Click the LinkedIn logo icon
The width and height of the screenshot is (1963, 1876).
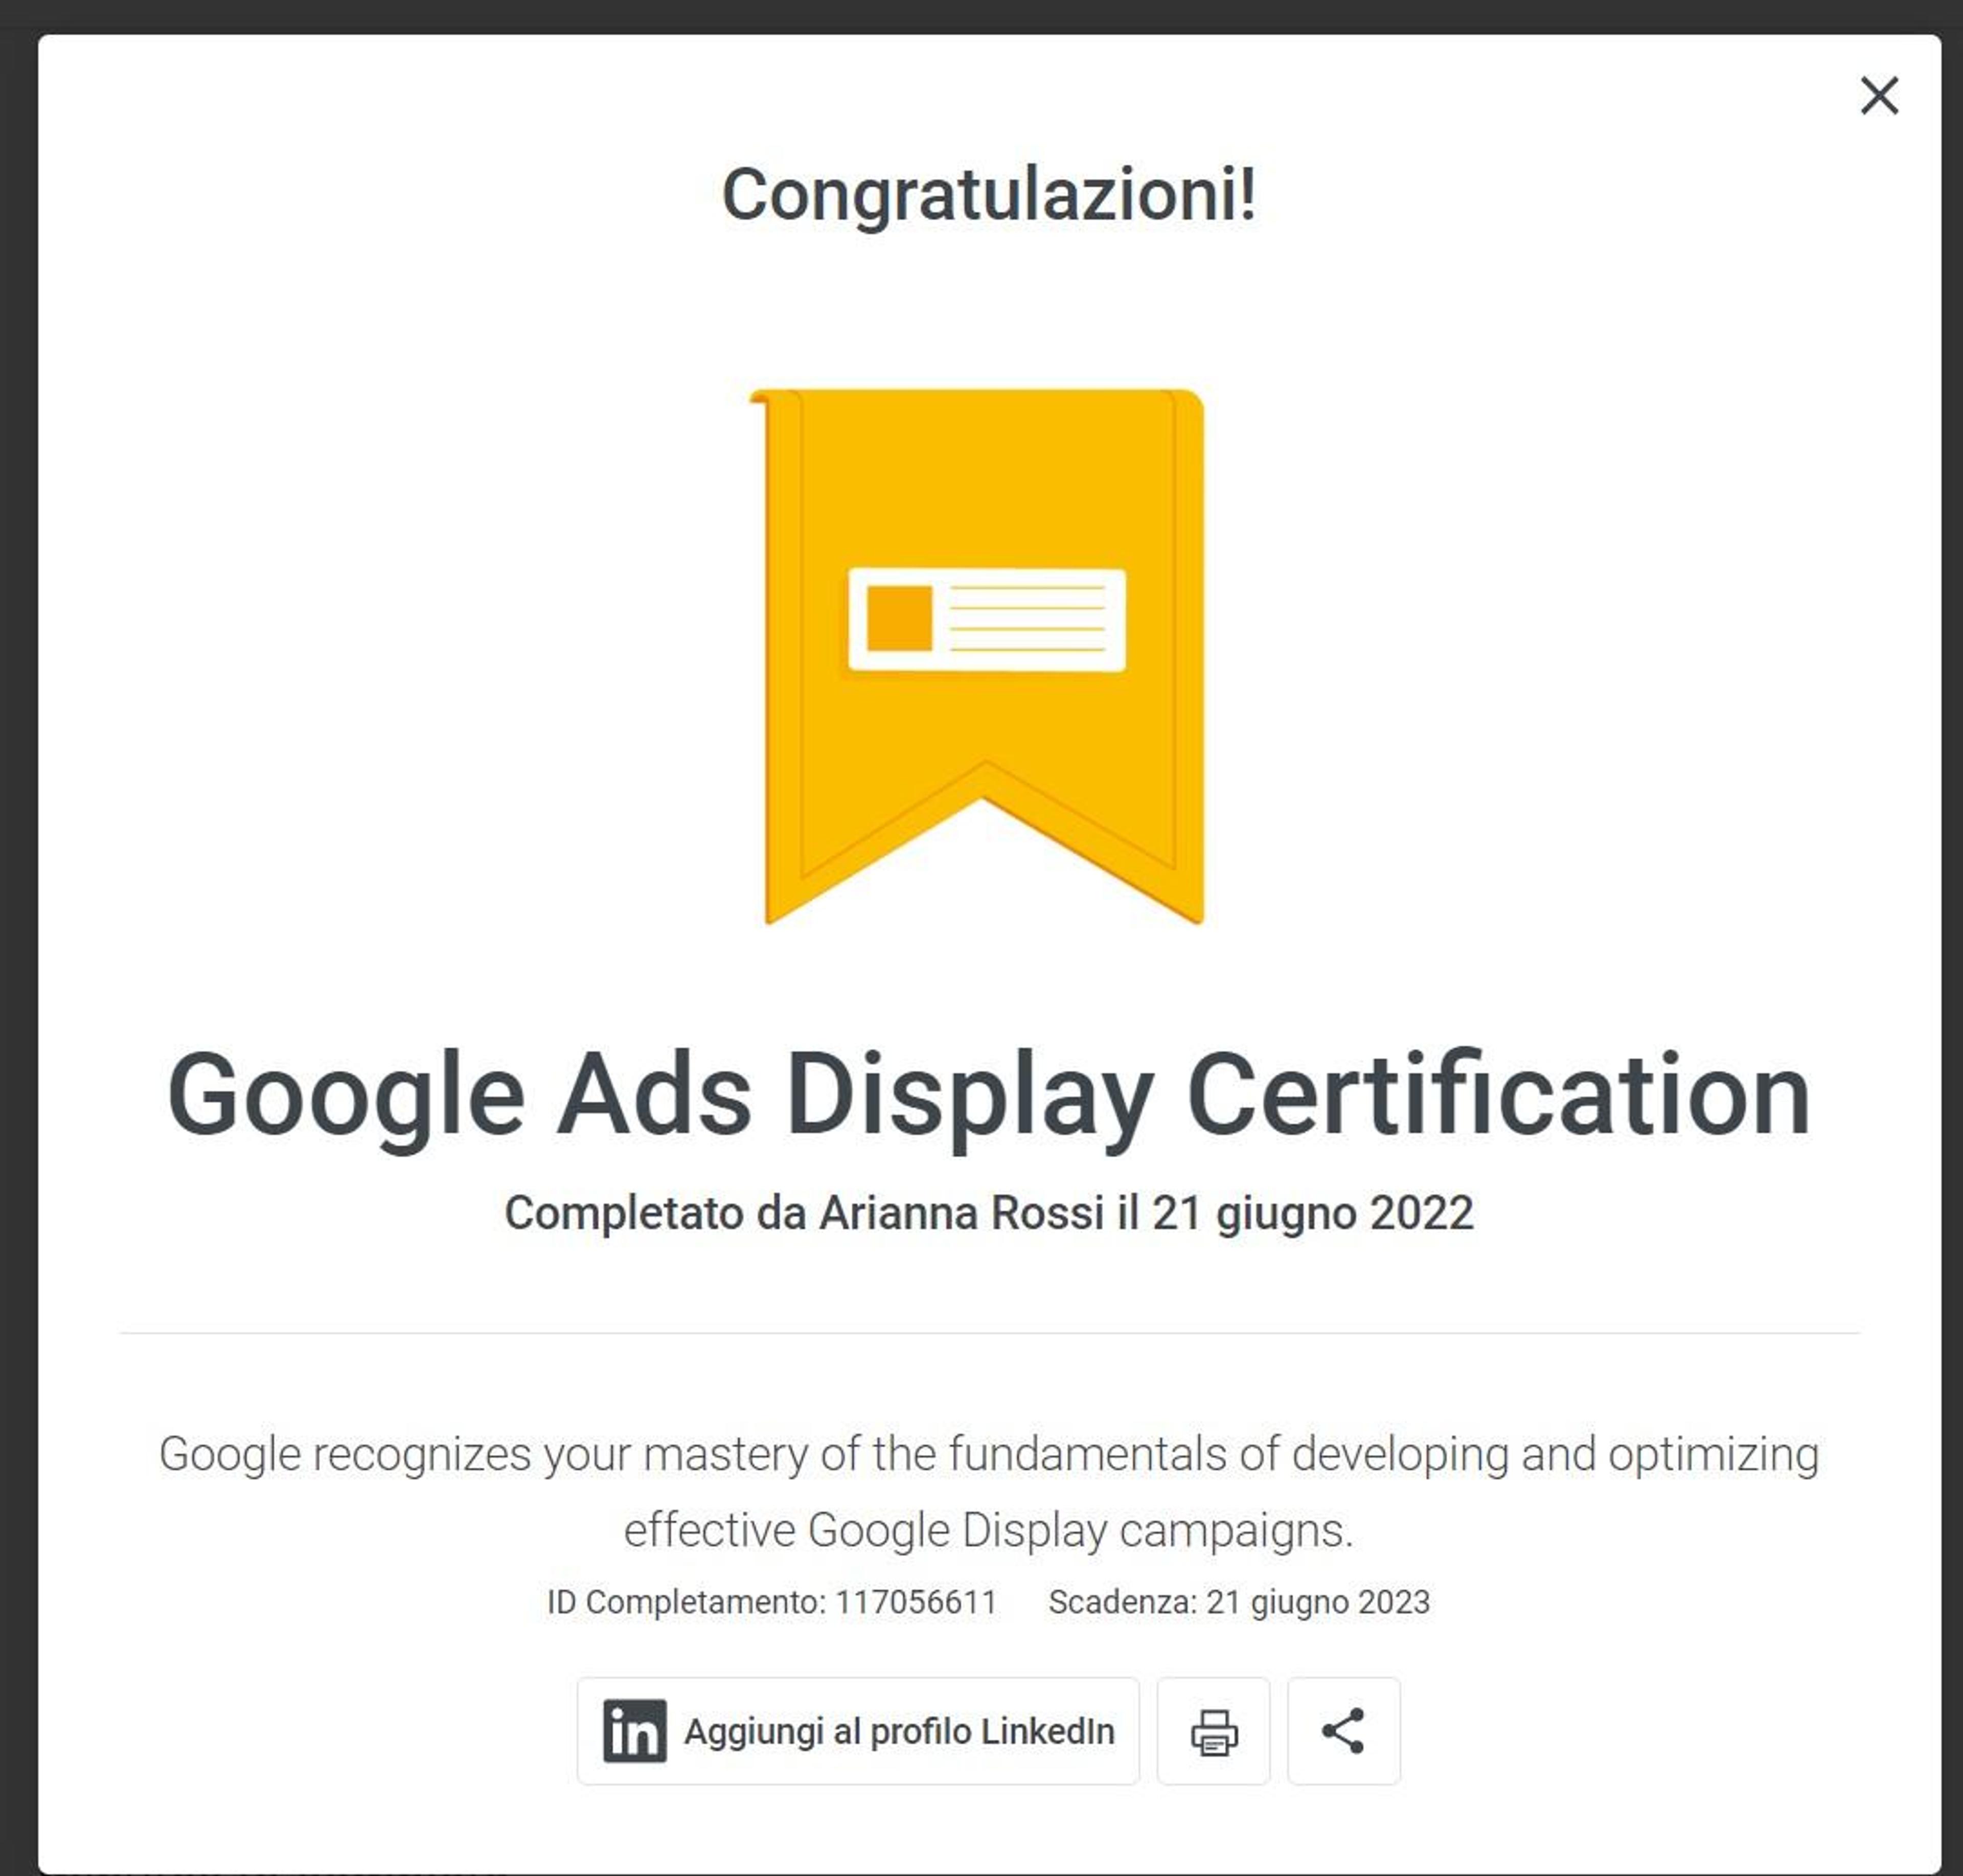click(x=634, y=1731)
